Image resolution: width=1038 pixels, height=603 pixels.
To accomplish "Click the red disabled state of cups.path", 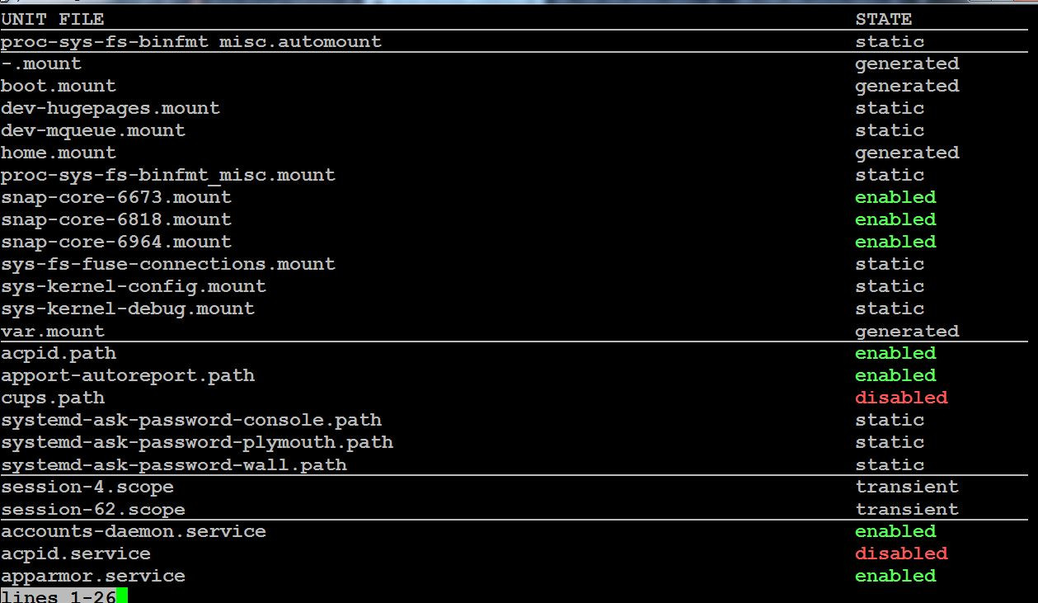I will 901,398.
